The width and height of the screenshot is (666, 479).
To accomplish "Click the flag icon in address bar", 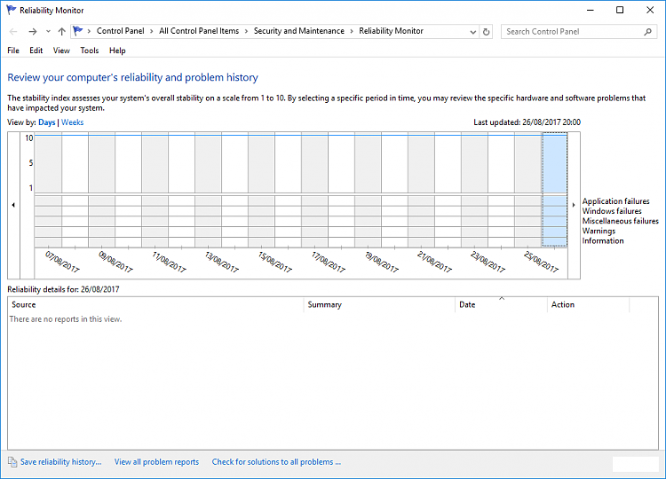I will (78, 31).
